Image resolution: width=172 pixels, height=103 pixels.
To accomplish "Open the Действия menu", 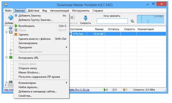I will [x=33, y=11].
